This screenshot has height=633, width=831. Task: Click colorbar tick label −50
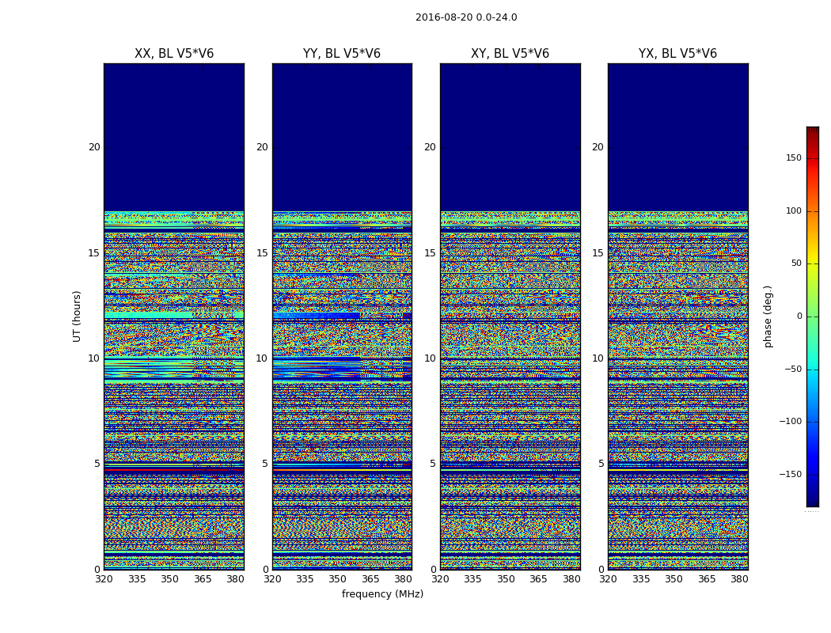coord(793,369)
